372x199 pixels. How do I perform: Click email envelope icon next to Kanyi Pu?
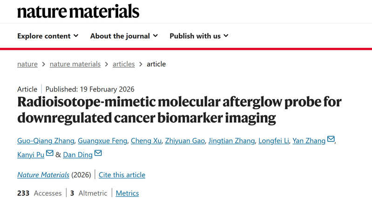(50, 153)
